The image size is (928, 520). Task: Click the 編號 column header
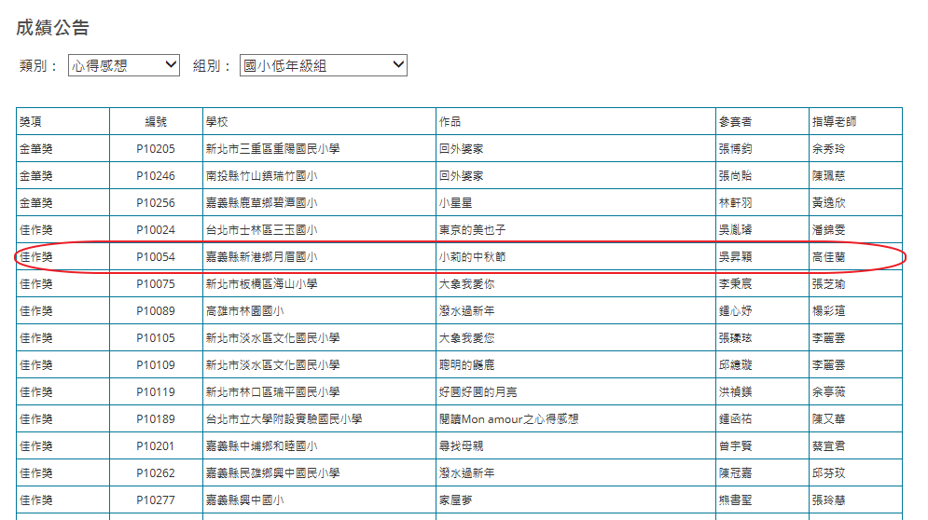click(155, 121)
